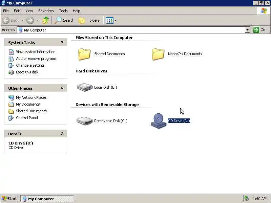Click the Start button

[9, 199]
